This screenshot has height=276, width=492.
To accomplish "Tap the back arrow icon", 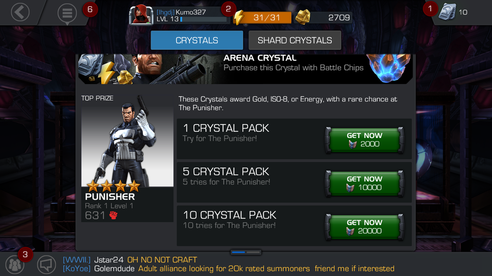I will pyautogui.click(x=20, y=13).
